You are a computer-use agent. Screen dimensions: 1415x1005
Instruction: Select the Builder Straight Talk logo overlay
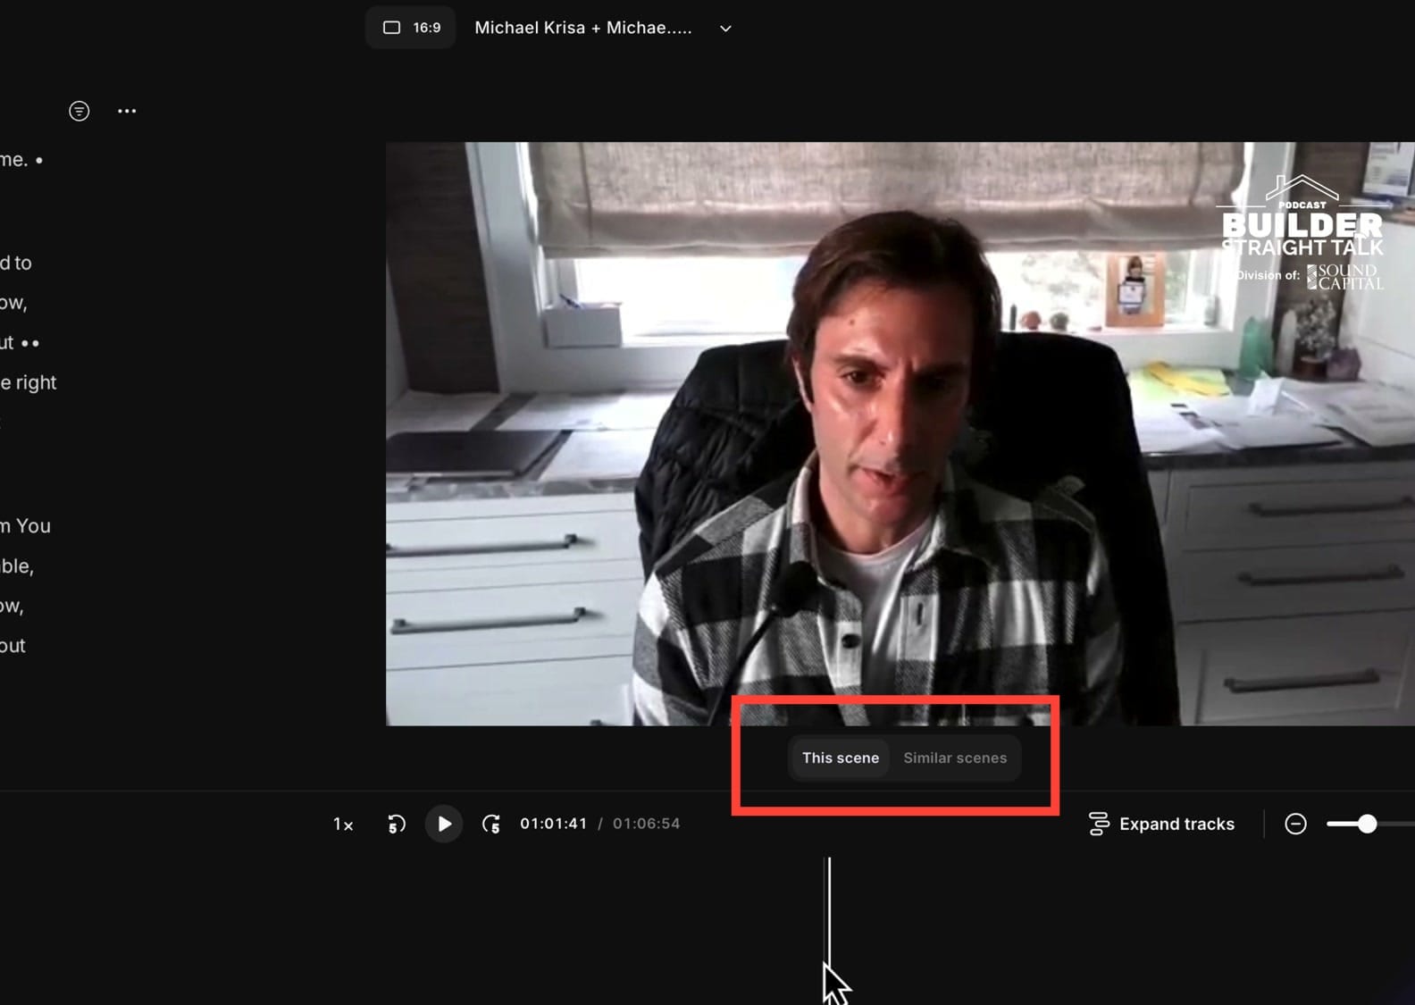click(1302, 232)
